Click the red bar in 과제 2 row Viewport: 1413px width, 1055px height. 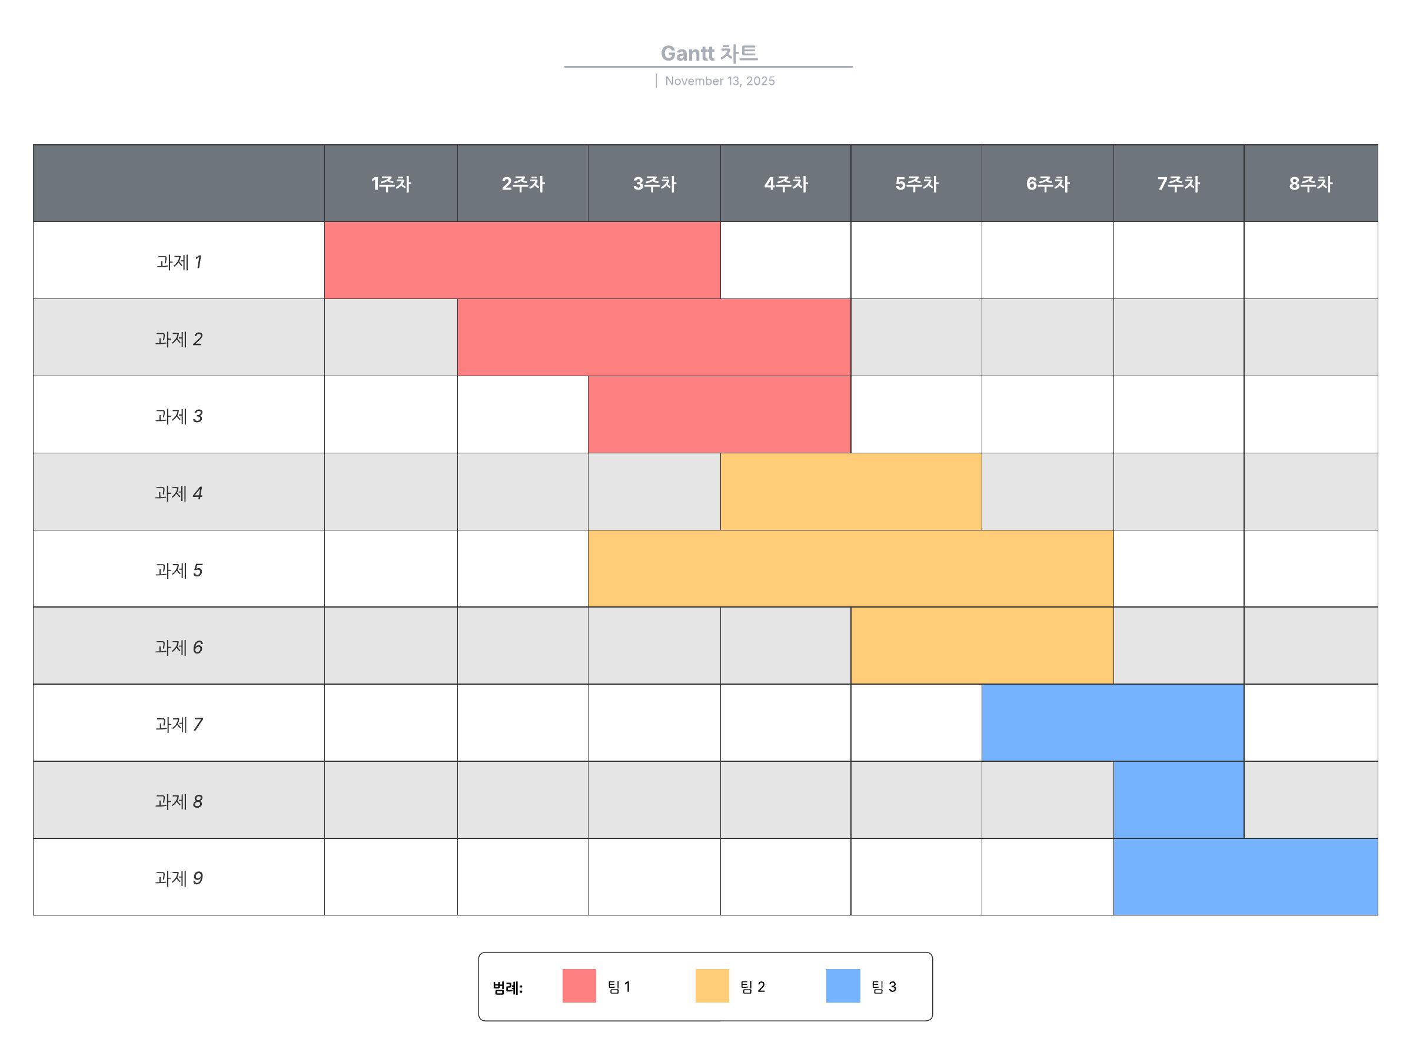pos(653,337)
